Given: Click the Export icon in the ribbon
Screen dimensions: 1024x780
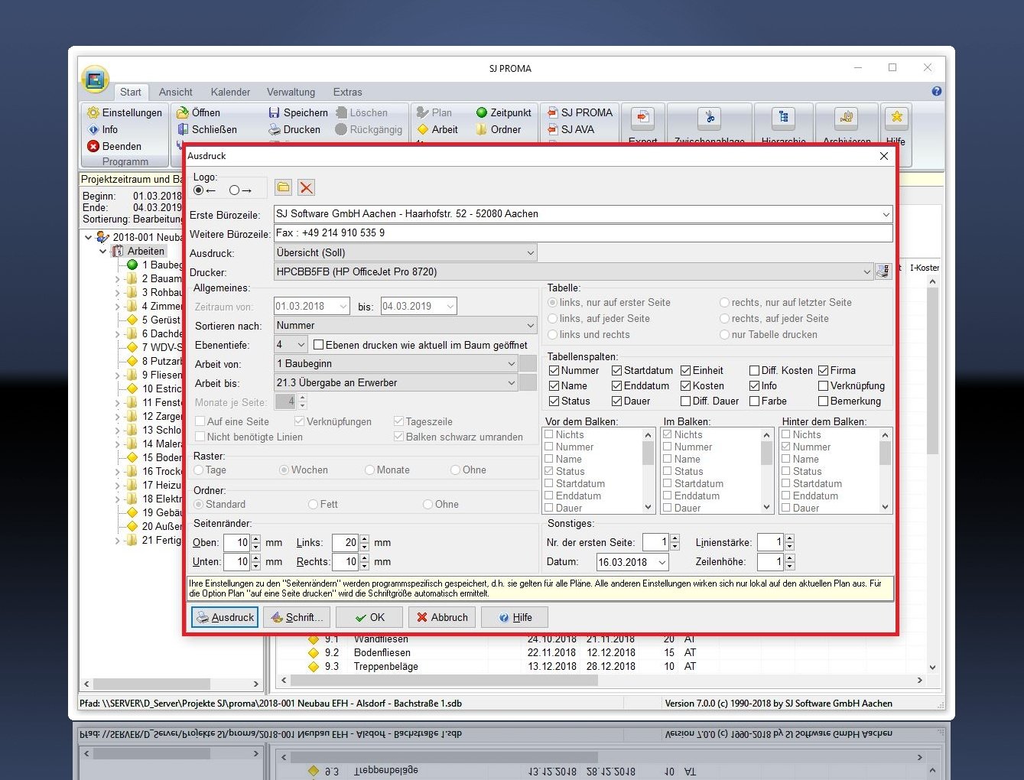Looking at the screenshot, I should click(x=642, y=118).
